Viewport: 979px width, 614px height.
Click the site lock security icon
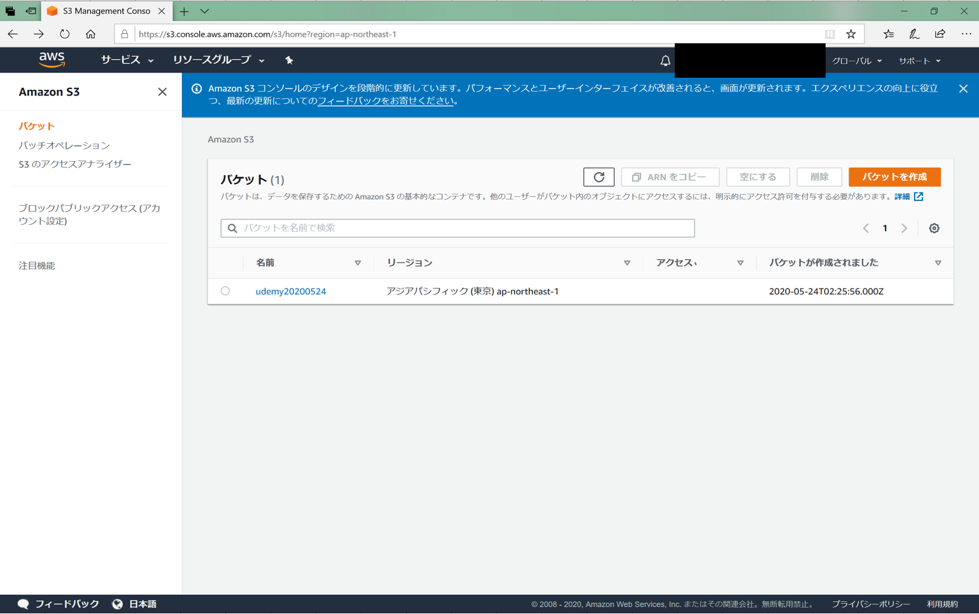click(125, 34)
